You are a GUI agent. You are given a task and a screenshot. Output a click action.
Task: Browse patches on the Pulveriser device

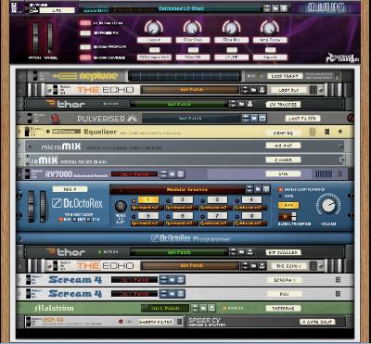254,118
